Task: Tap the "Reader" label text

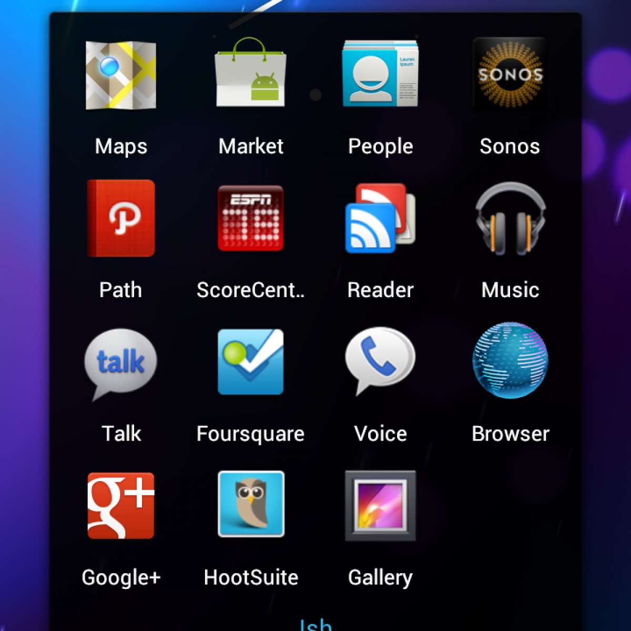Action: pyautogui.click(x=380, y=290)
